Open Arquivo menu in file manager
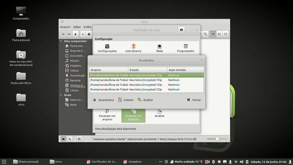Image resolution: width=293 pixels, height=165 pixels. (65, 27)
